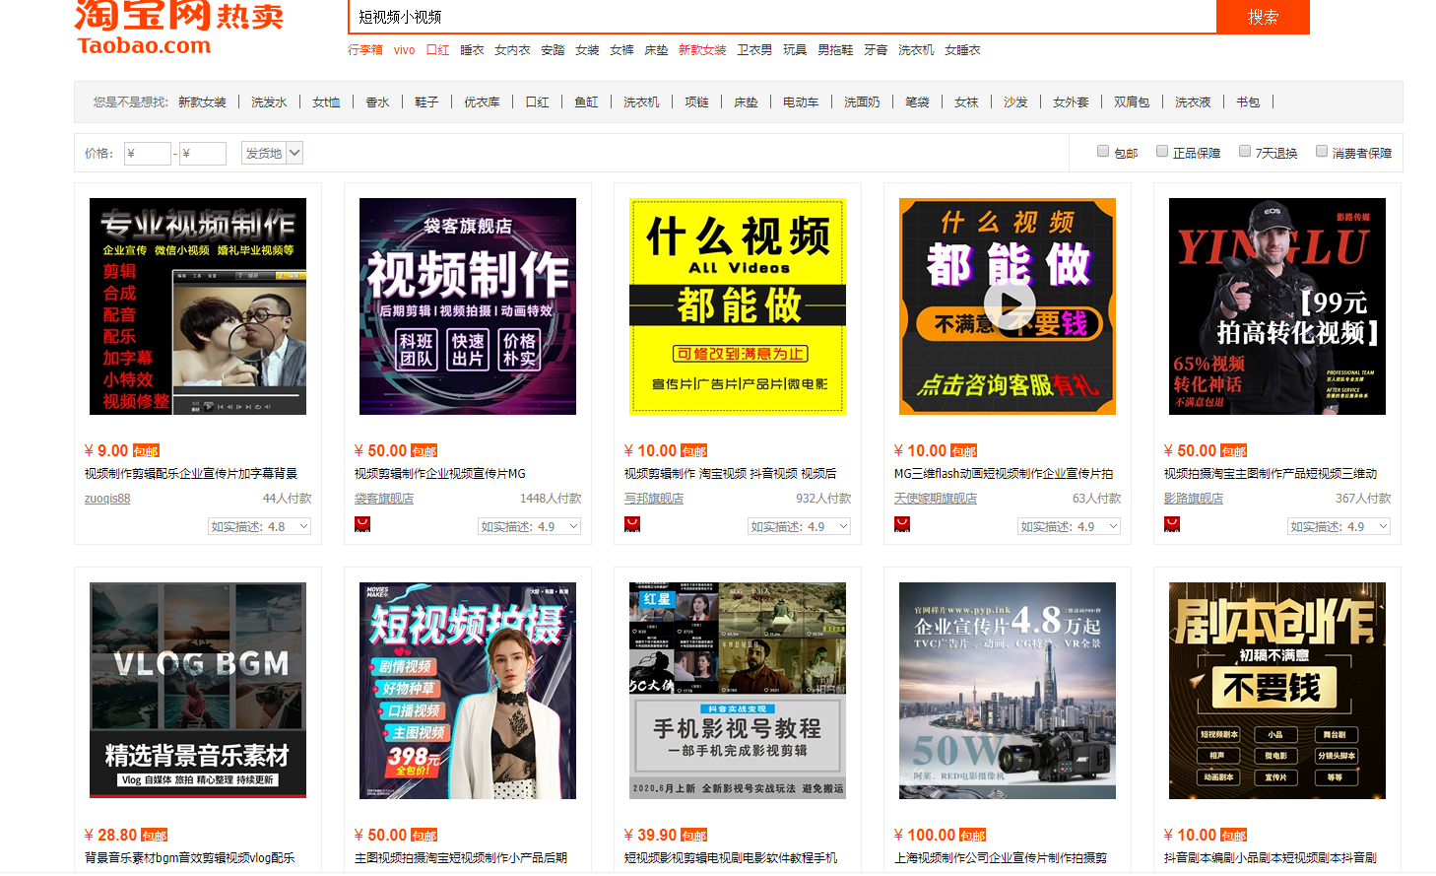
Task: Choose suggestion 书包
Action: [x=1248, y=102]
